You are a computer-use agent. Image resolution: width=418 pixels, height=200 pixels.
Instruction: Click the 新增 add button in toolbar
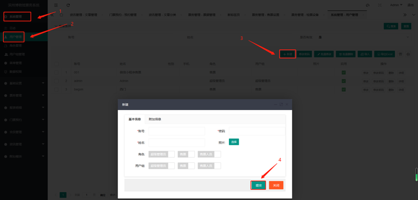pyautogui.click(x=288, y=54)
